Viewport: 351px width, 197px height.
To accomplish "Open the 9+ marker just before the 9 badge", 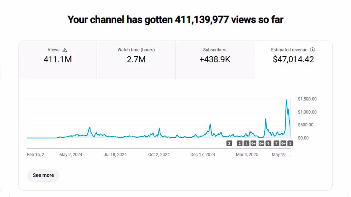I will point(261,143).
